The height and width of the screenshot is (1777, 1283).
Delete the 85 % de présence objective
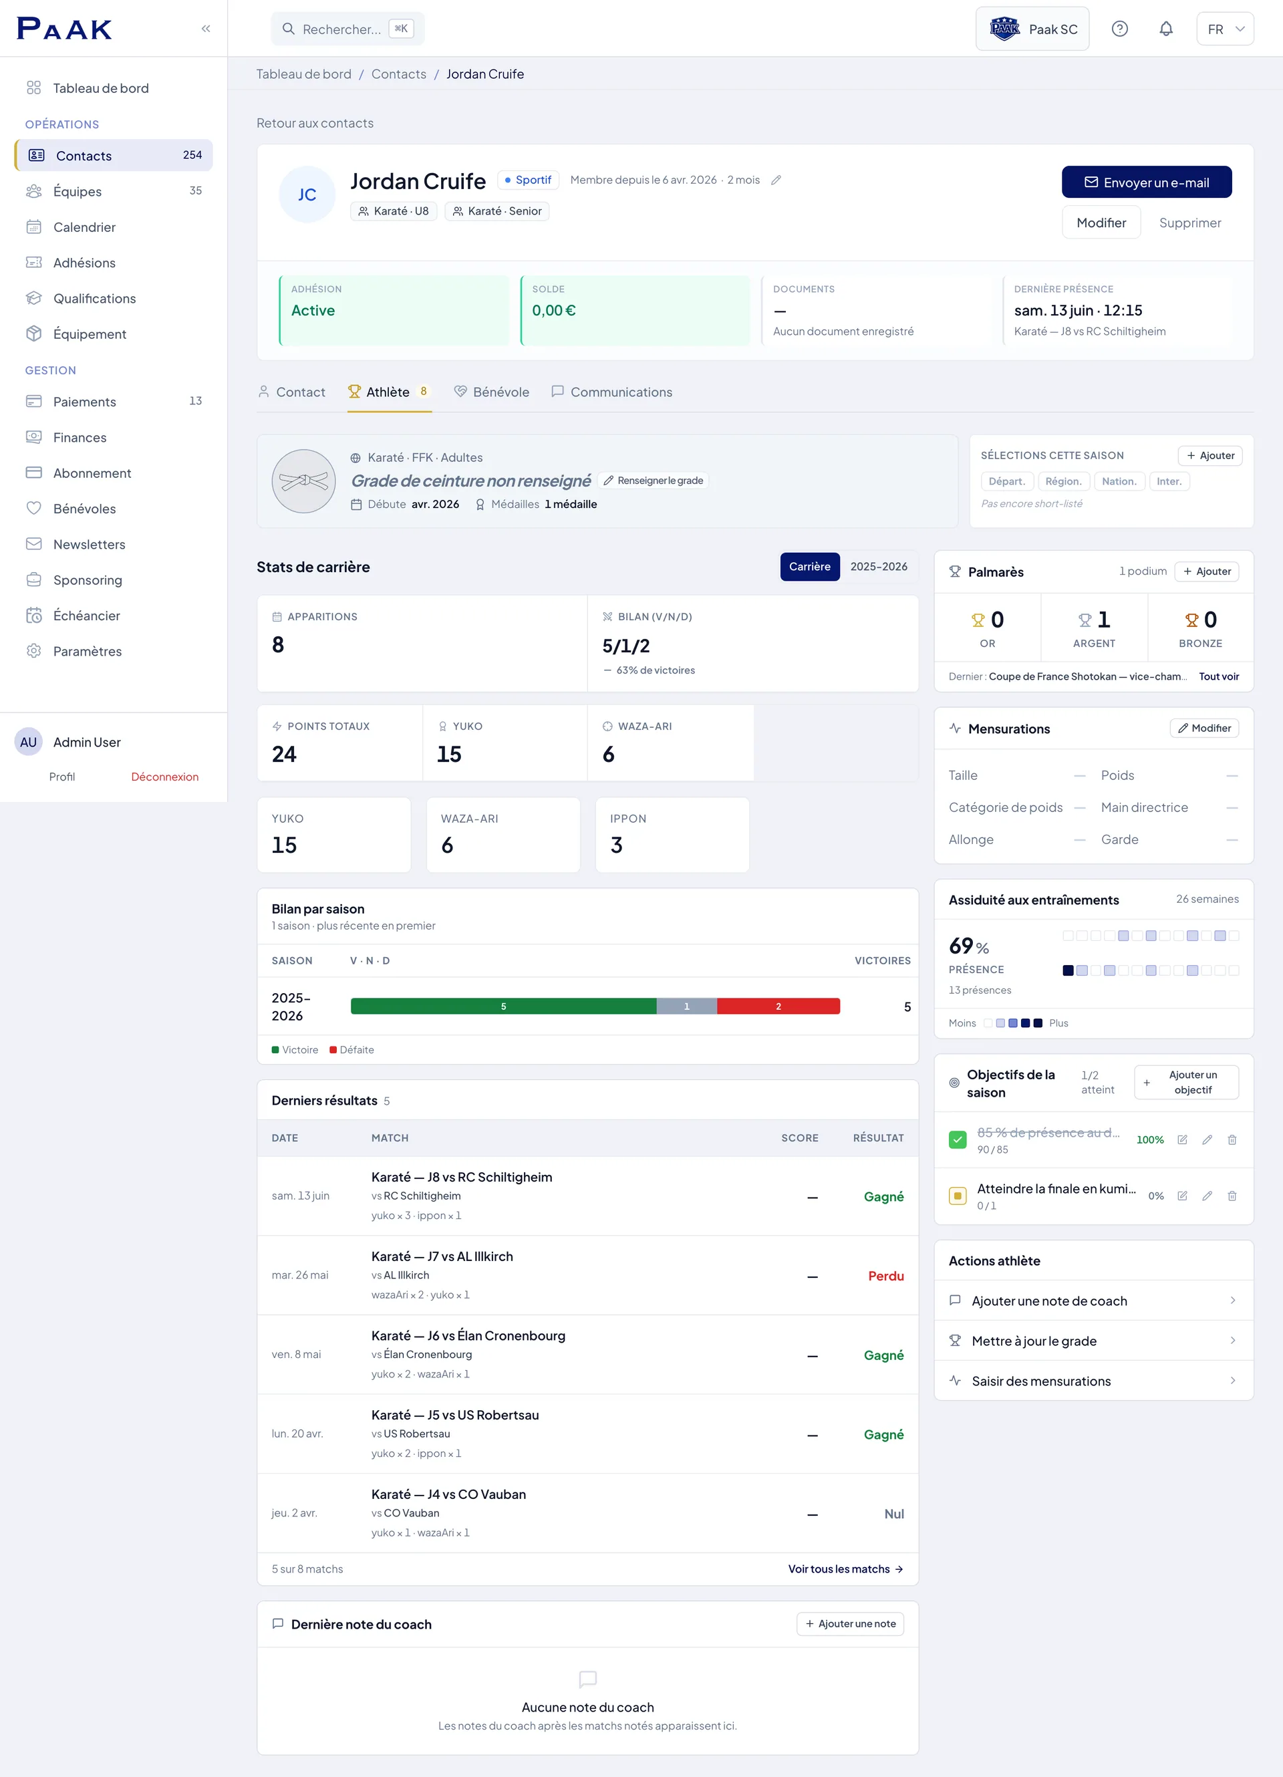click(1232, 1139)
